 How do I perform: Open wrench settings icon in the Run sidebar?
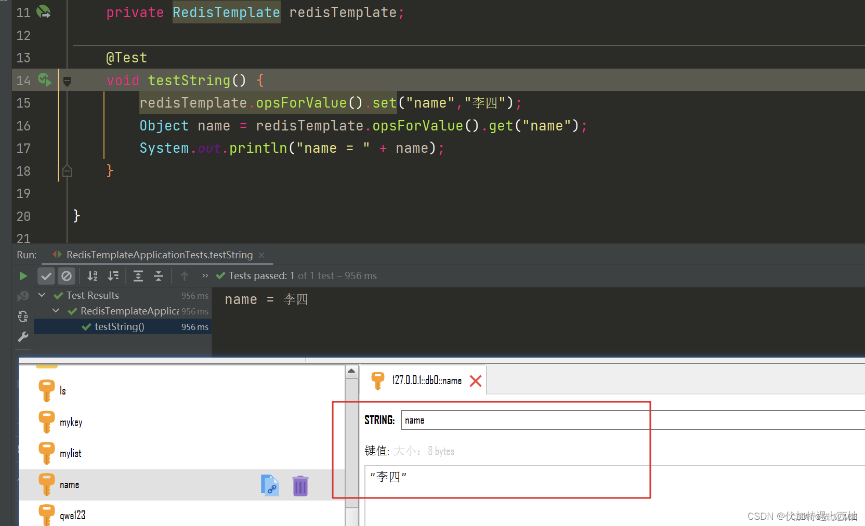23,337
